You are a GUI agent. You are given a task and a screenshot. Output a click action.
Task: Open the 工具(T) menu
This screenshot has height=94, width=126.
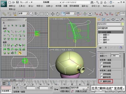pos(22,6)
